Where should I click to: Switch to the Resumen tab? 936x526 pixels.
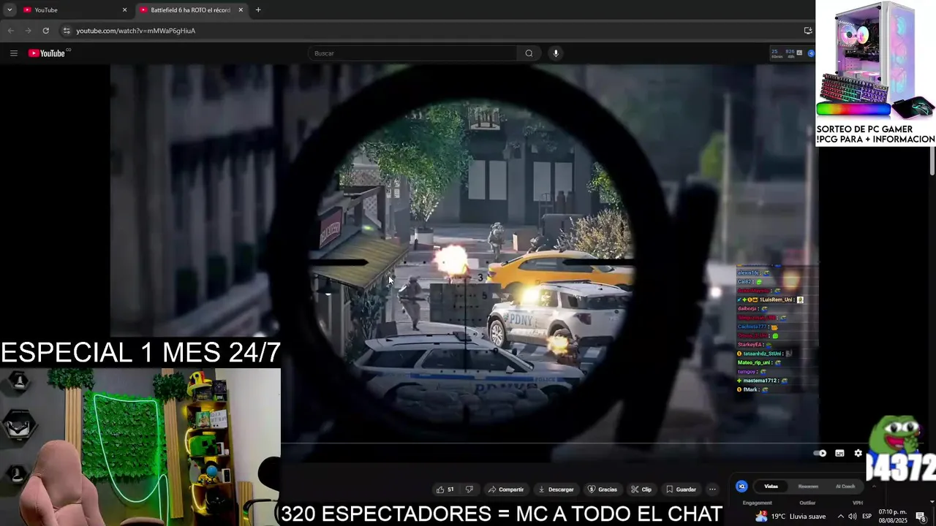pyautogui.click(x=808, y=486)
